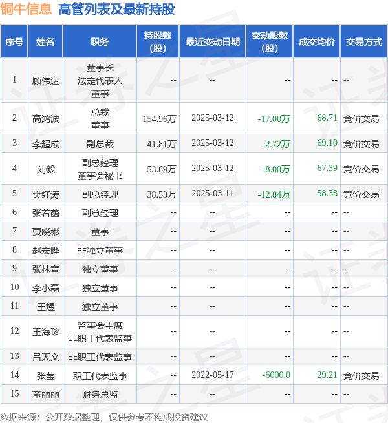The width and height of the screenshot is (388, 423).
Task: Click 高鸿波's change date 2025-03-12
Action: point(213,118)
